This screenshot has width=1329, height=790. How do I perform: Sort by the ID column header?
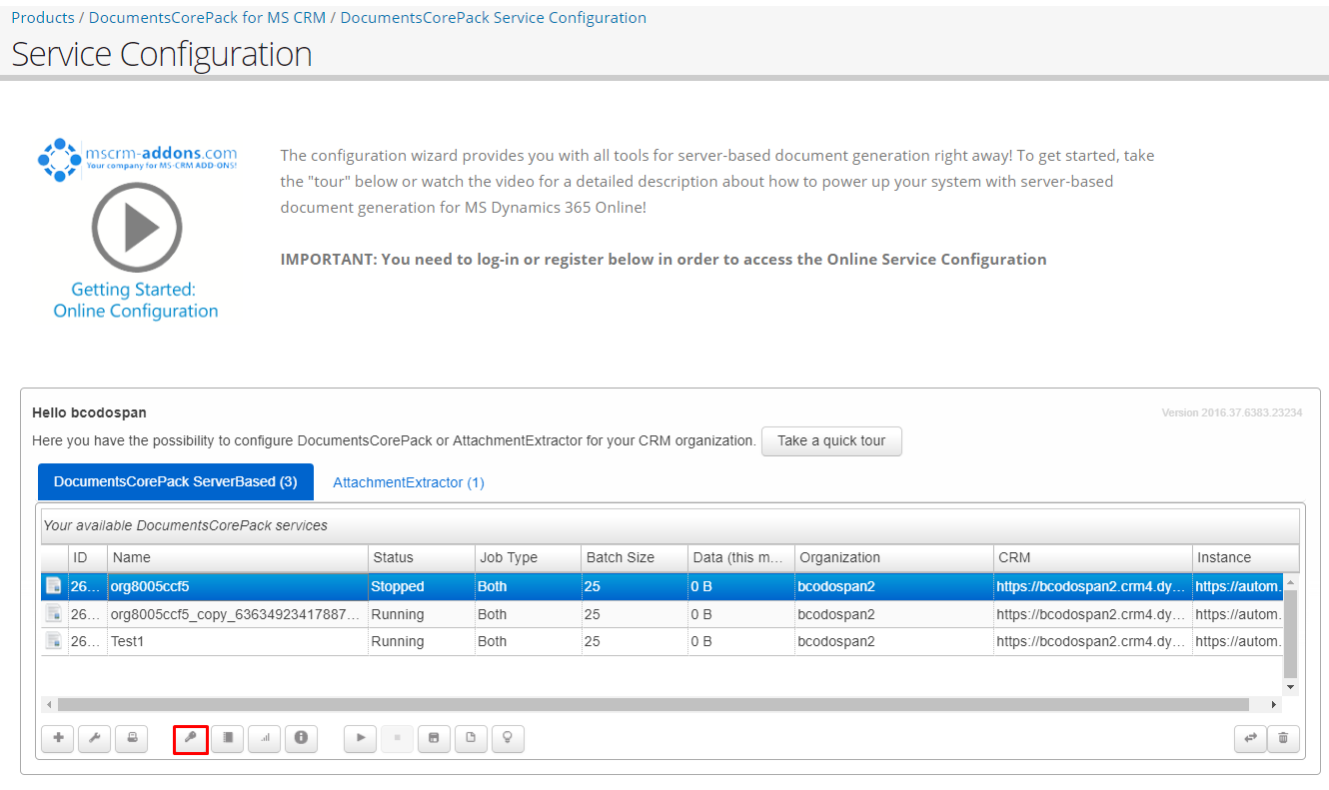pyautogui.click(x=87, y=557)
